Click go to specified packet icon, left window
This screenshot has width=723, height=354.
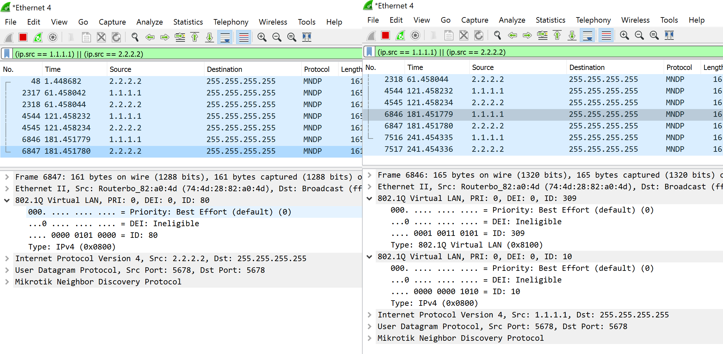pos(180,37)
